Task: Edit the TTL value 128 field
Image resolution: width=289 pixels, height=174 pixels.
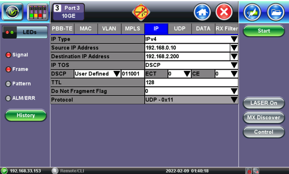Action: [191, 82]
